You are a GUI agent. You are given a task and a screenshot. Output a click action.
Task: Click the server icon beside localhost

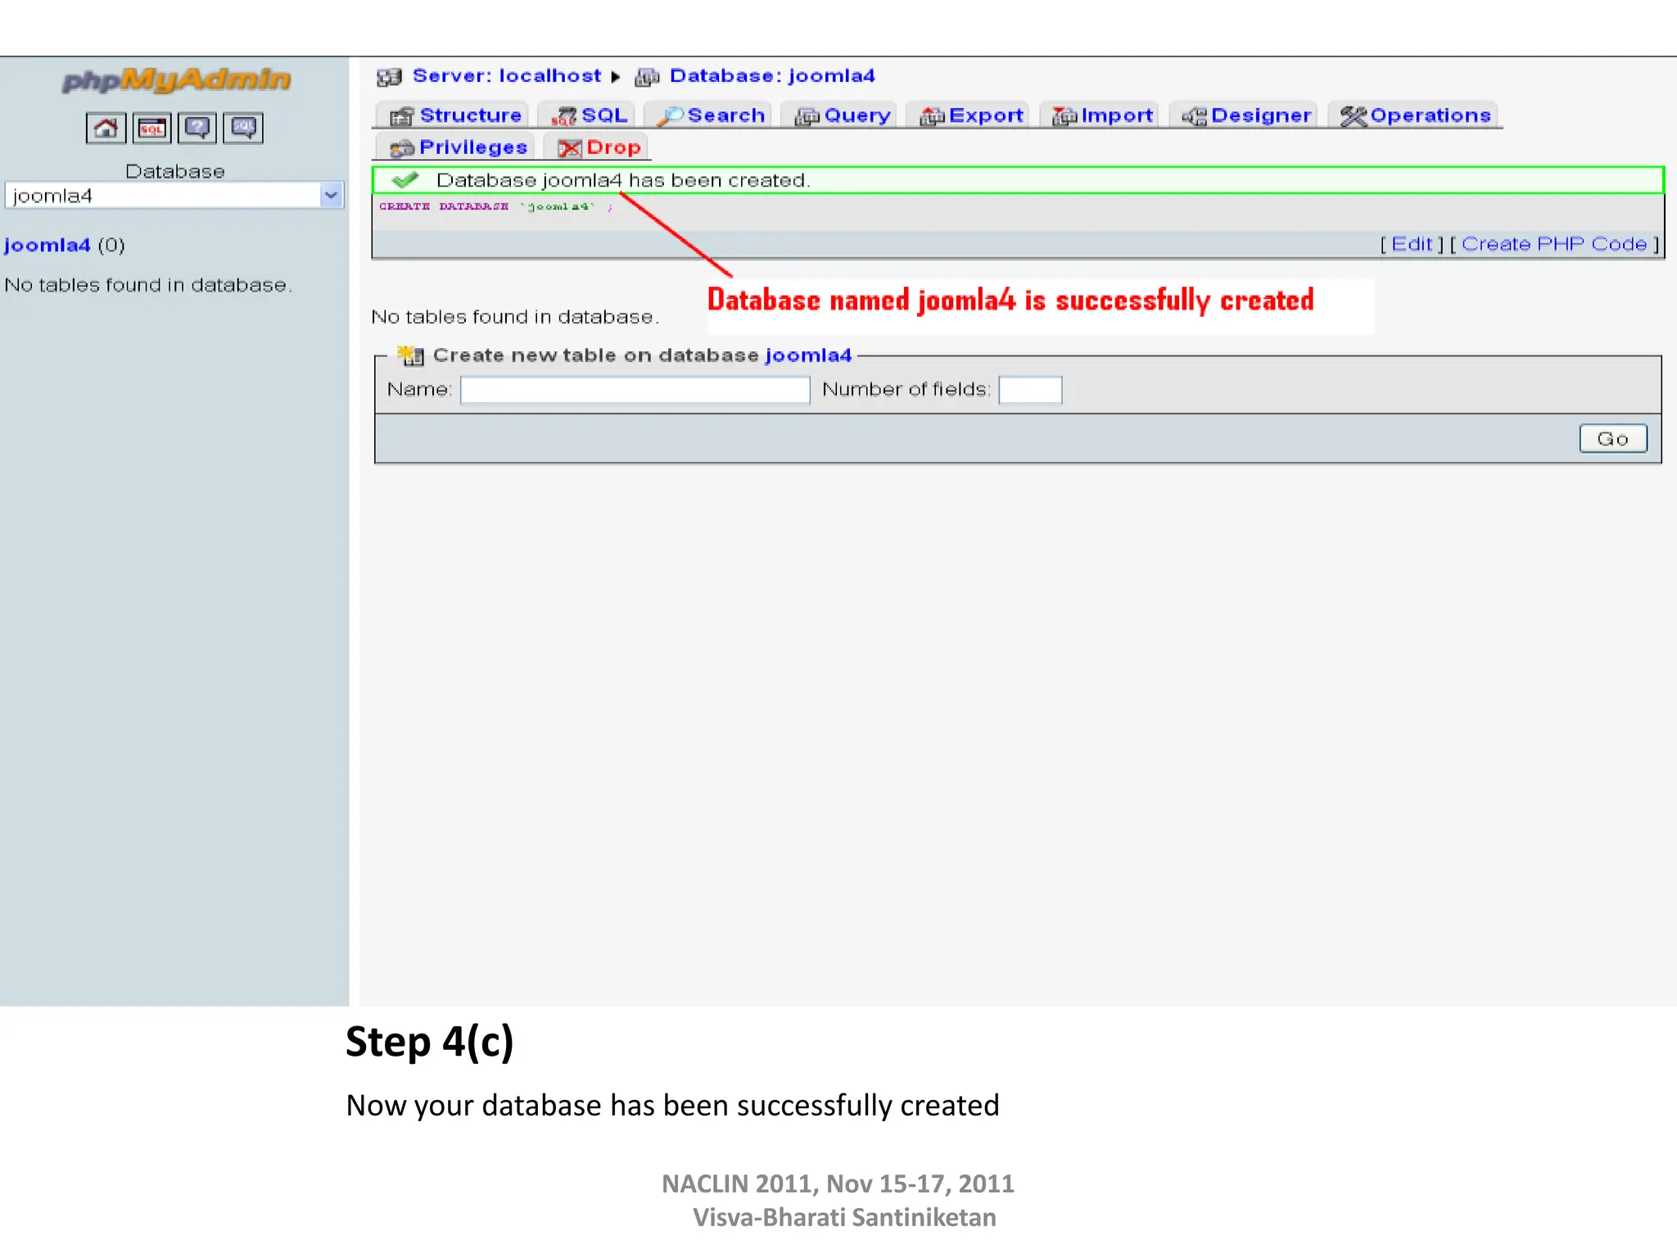(x=389, y=77)
